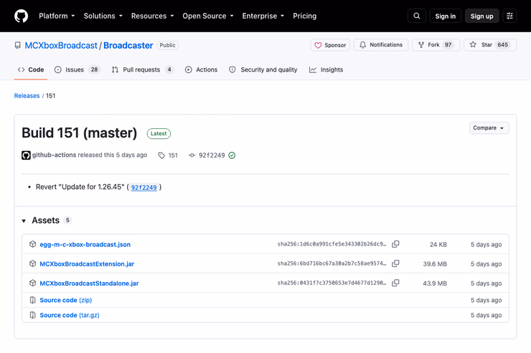
Task: Switch to the Code tab
Action: pyautogui.click(x=31, y=69)
